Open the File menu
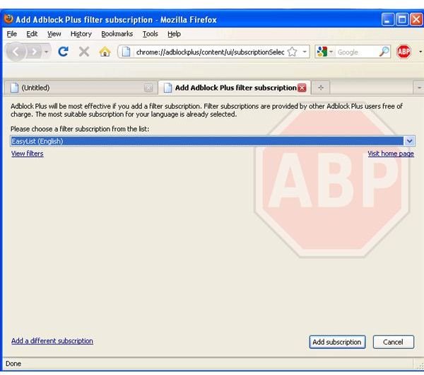Image resolution: width=424 pixels, height=375 pixels. click(11, 34)
